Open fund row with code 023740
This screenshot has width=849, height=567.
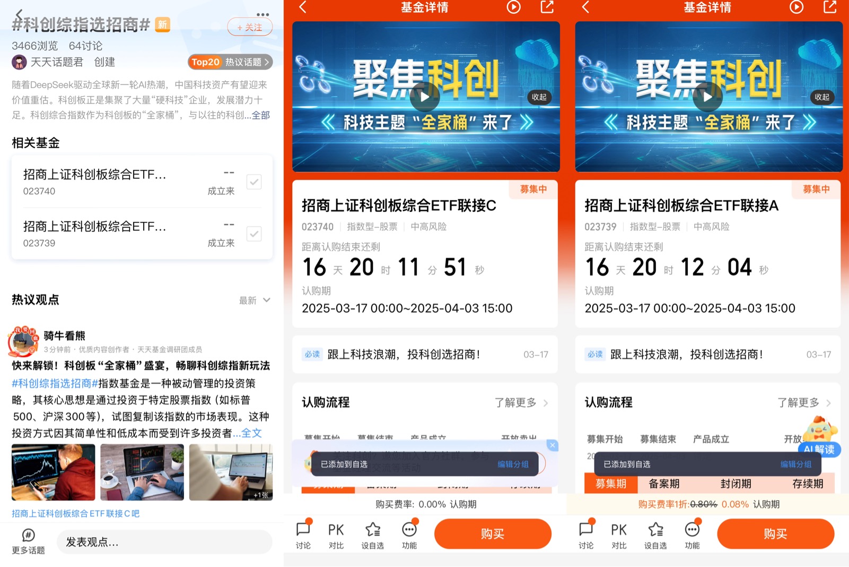(x=142, y=182)
